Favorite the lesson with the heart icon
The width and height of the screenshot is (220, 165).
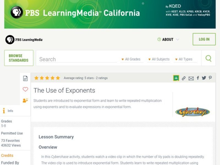(x=25, y=89)
